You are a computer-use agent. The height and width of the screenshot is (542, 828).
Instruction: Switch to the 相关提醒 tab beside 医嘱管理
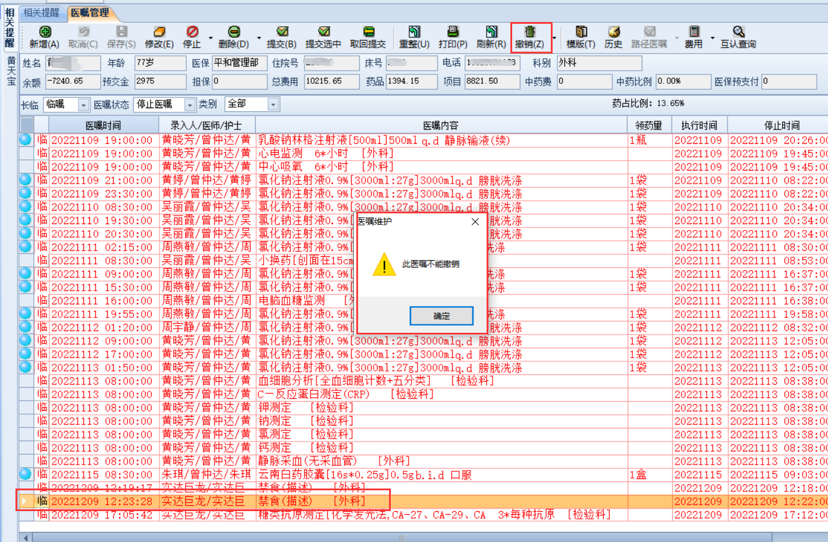point(42,12)
